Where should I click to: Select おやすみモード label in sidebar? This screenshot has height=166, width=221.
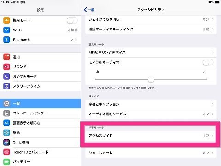pyautogui.click(x=25, y=77)
